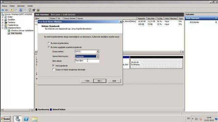Click the Kapasite column header
The width and height of the screenshot is (218, 122).
142,18
